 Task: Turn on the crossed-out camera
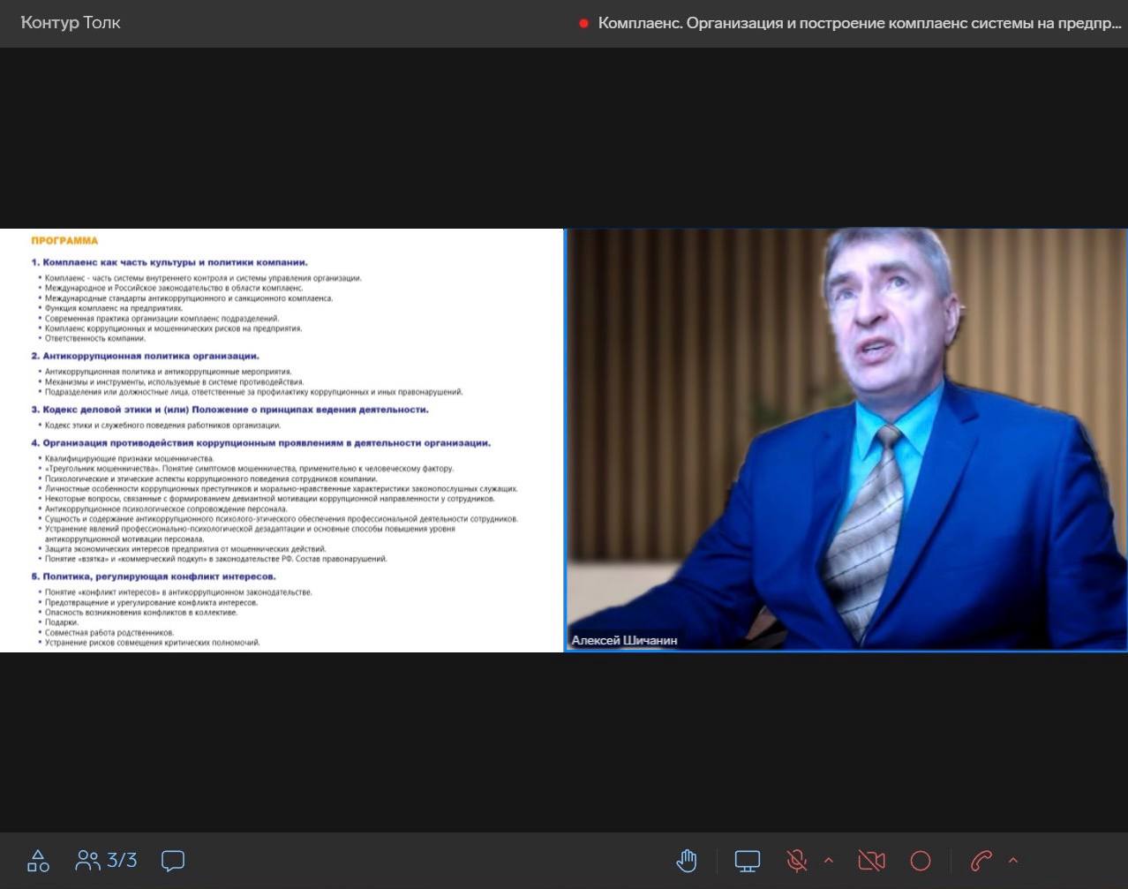(871, 861)
